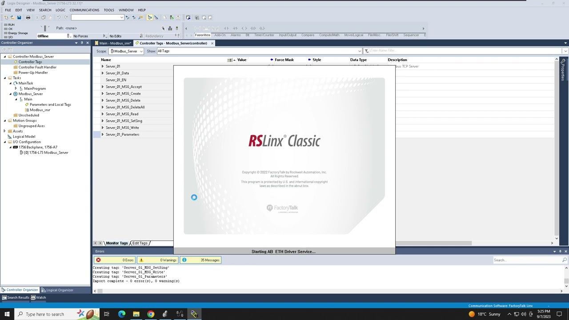
Task: Open Task View on Windows taskbar
Action: point(107,314)
